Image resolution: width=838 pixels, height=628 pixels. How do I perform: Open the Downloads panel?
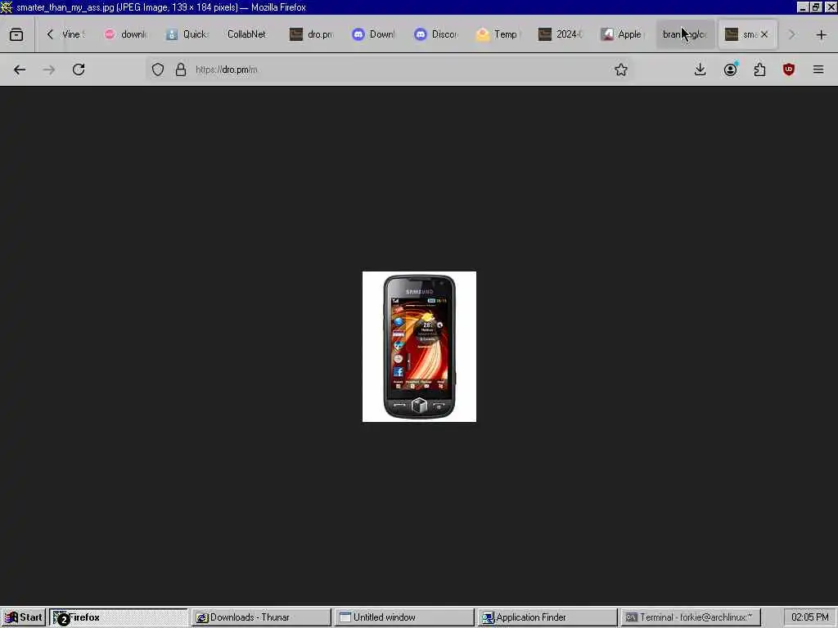[701, 70]
